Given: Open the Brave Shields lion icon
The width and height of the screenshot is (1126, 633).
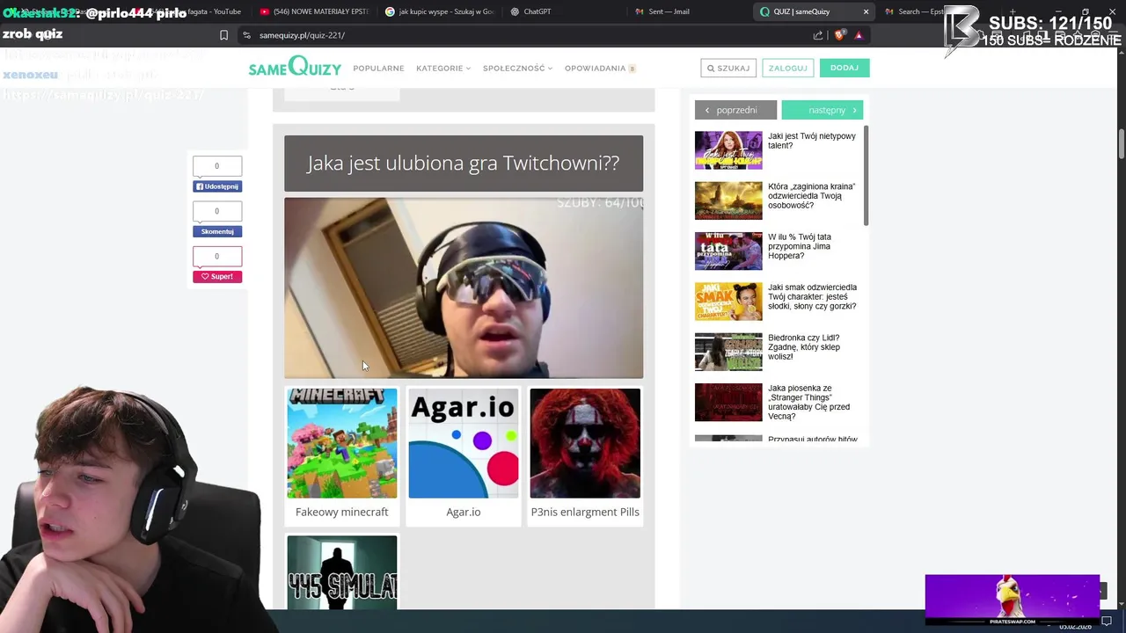Looking at the screenshot, I should 839,35.
